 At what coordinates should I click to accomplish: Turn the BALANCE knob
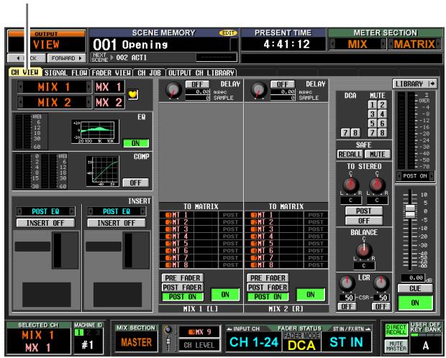pos(364,250)
